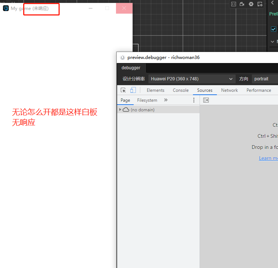This screenshot has width=278, height=268.
Task: Select the Page sub-tab in Sources
Action: (x=125, y=100)
